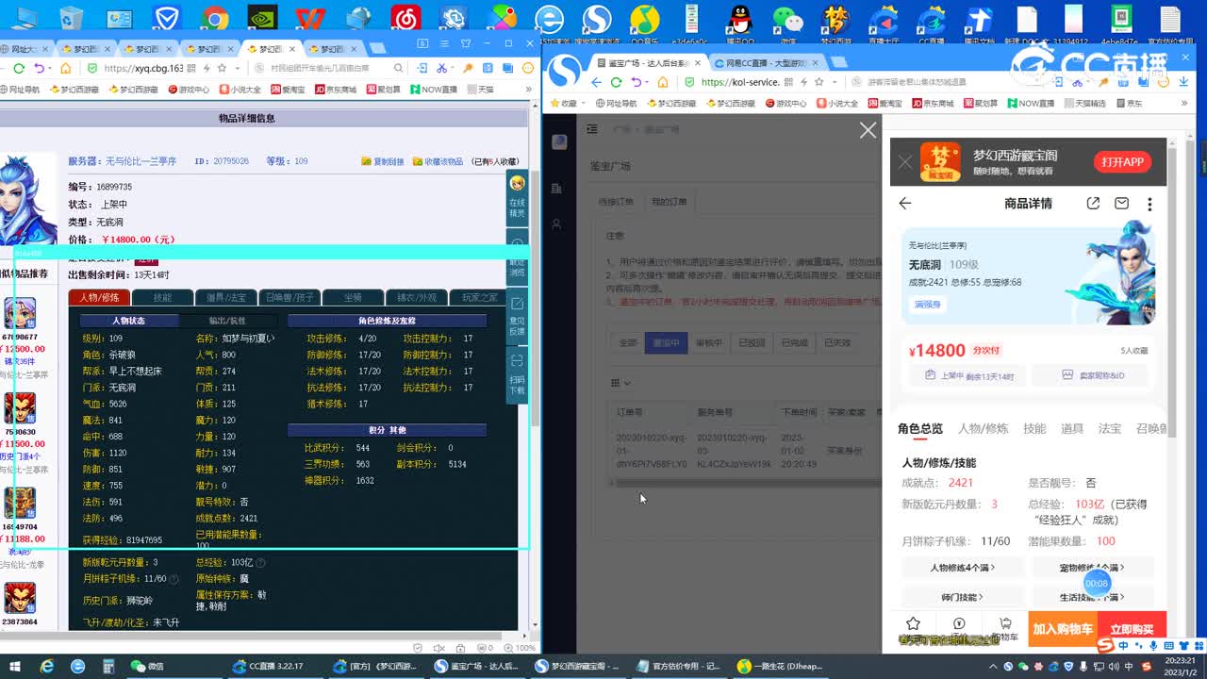Bookmark xyq.cbg page with star icon
Viewport: 1207px width, 679px height.
(x=221, y=68)
